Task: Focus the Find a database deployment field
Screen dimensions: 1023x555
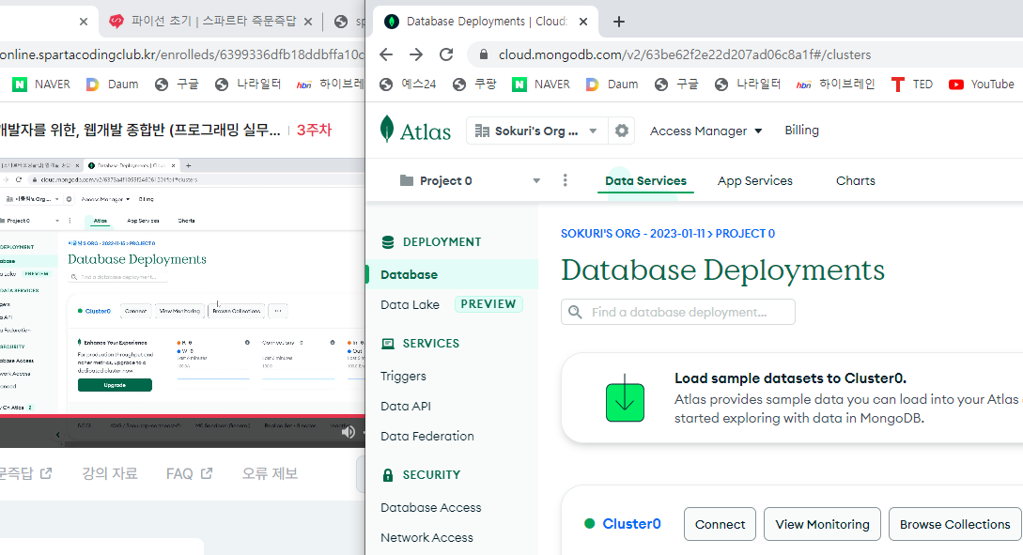Action: click(x=678, y=312)
